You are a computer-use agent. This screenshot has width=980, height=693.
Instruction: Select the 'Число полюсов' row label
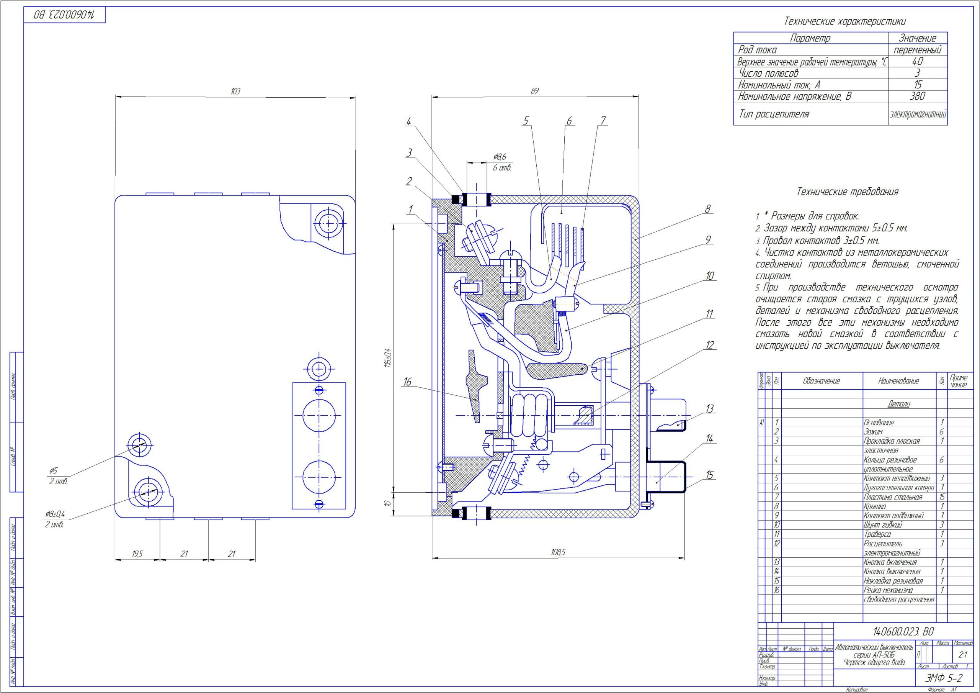769,73
